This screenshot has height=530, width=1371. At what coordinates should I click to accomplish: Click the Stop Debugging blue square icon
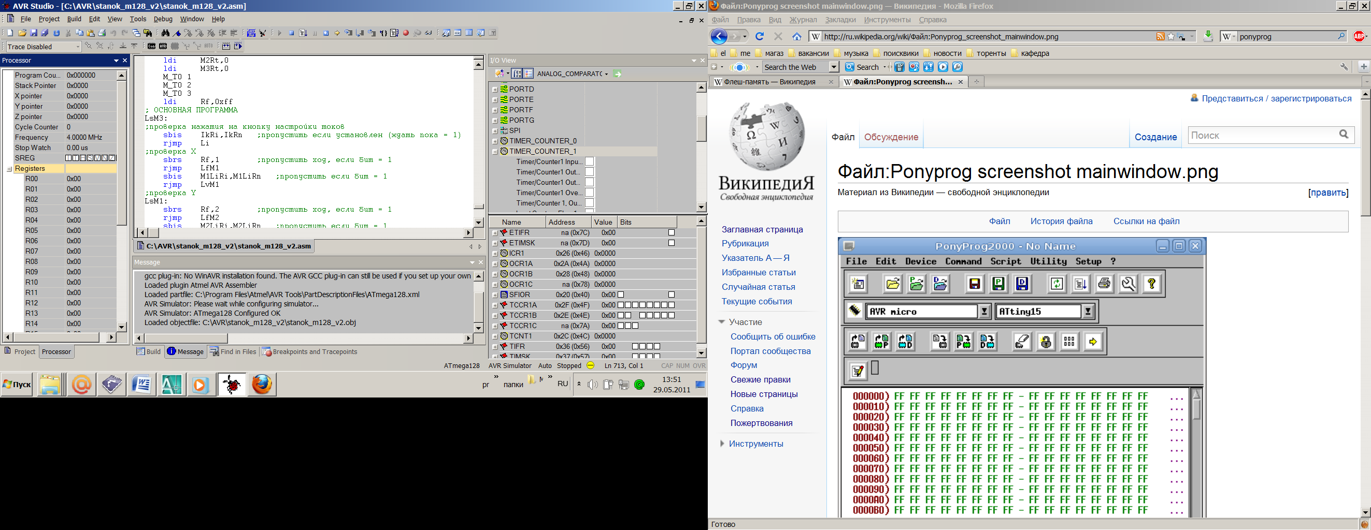point(291,33)
